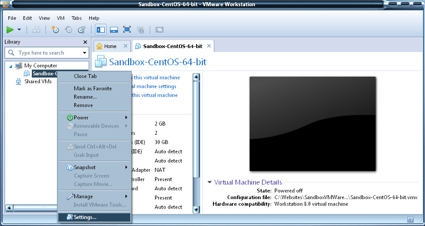This screenshot has width=425, height=226.
Task: Expand the Power submenu
Action: pyautogui.click(x=95, y=118)
